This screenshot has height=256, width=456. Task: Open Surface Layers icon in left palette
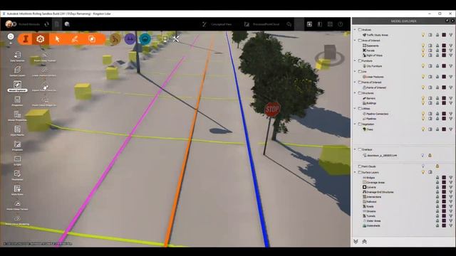coord(17,71)
